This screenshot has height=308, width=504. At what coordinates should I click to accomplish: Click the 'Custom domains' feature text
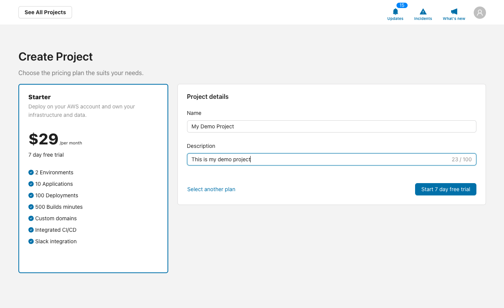click(x=56, y=218)
